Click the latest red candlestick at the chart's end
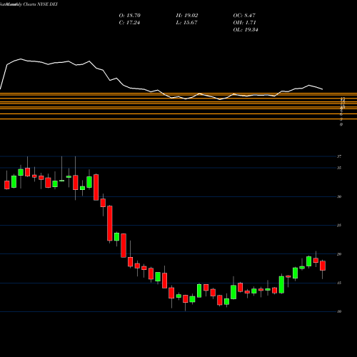The height and width of the screenshot is (357, 357). [x=323, y=266]
